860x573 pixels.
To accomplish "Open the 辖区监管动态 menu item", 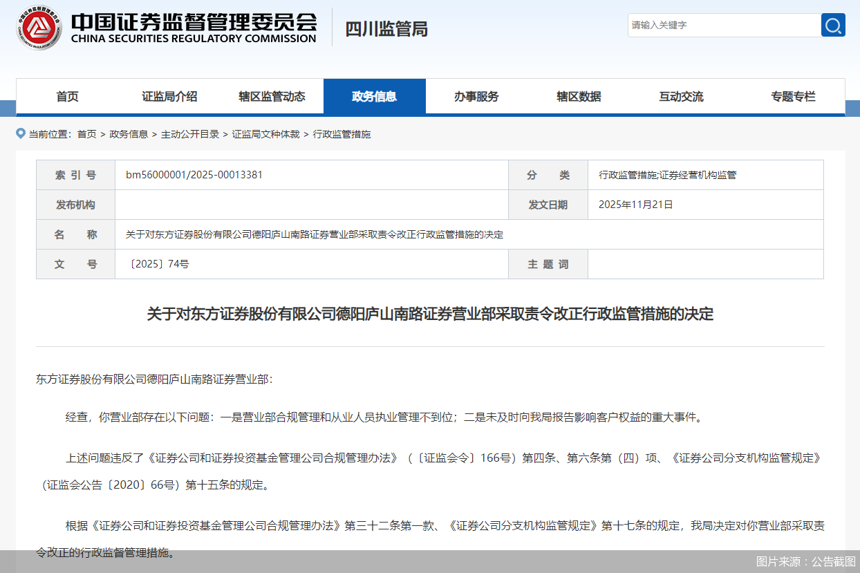I will (272, 96).
